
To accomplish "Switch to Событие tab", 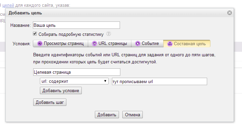I will pyautogui.click(x=147, y=44).
